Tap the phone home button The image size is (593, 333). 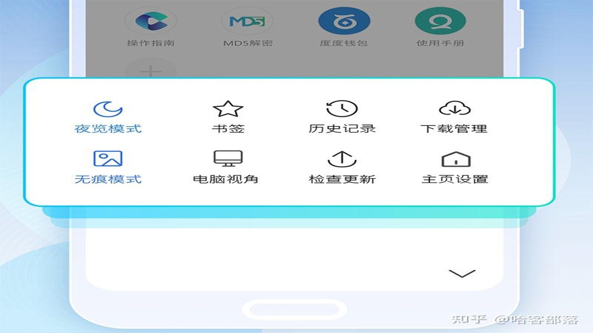point(295,308)
